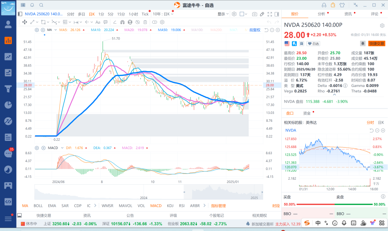This screenshot has height=231, width=388.
Task: Open the square layout dropdown above chart
Action: (244, 14)
